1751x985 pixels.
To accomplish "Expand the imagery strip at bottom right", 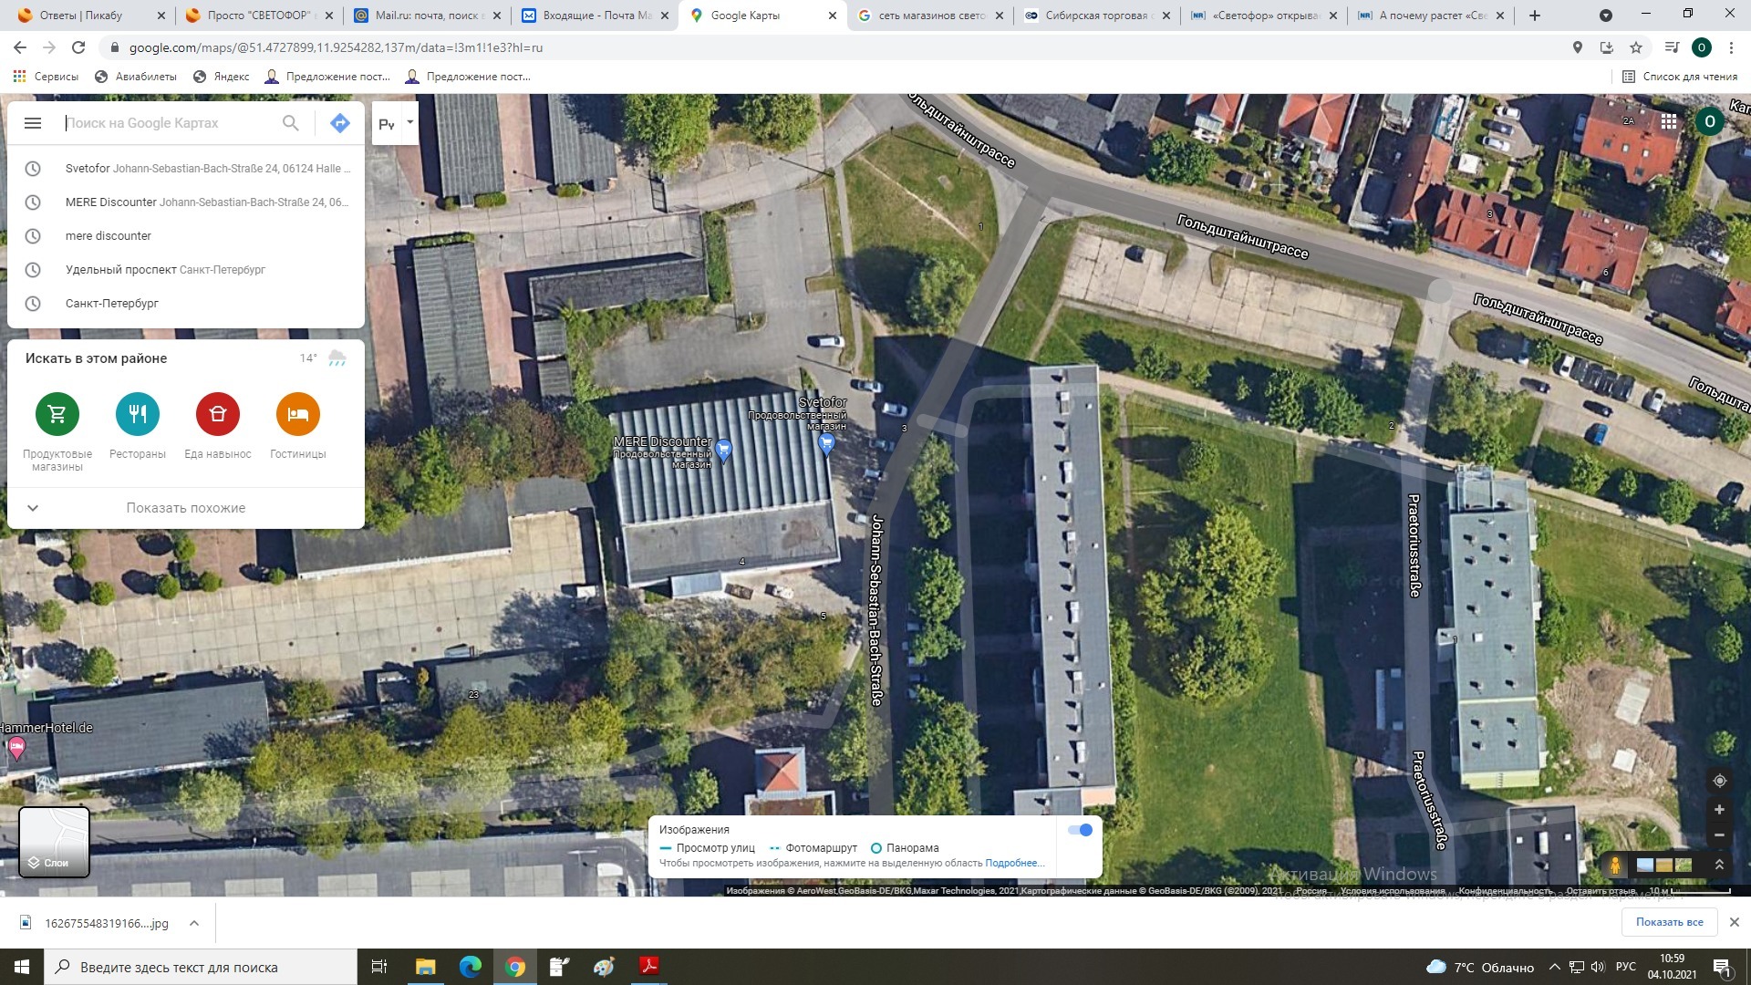I will pos(1719,865).
